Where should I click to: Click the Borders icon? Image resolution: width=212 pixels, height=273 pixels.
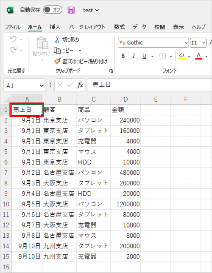[163, 56]
